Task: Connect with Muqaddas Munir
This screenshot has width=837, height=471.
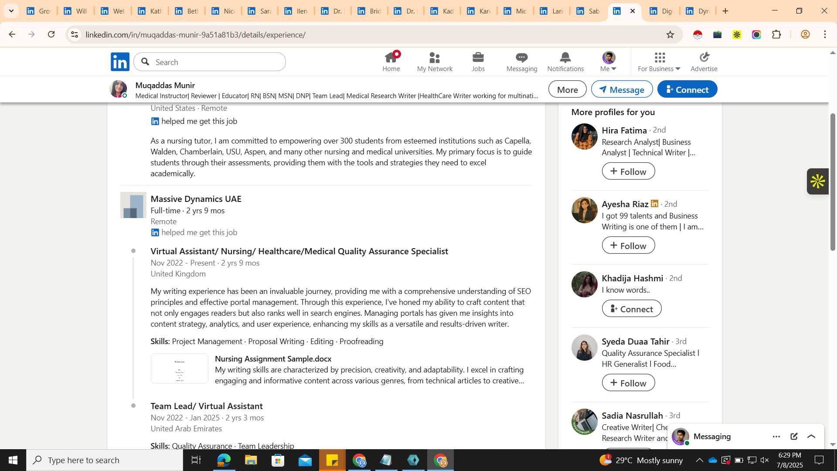Action: point(687,89)
